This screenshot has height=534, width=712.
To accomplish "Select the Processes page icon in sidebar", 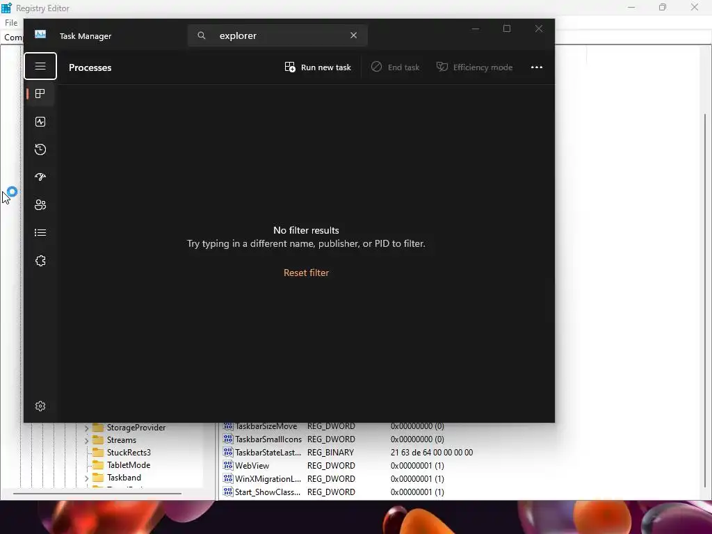I will click(x=40, y=94).
